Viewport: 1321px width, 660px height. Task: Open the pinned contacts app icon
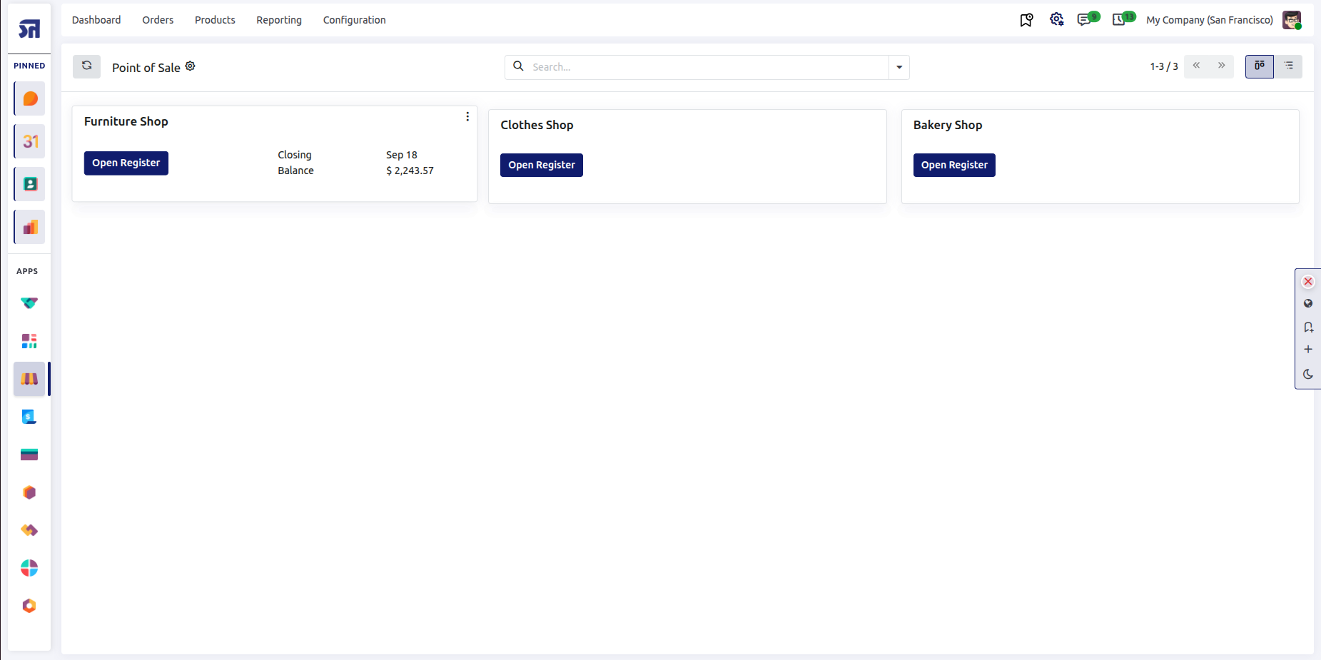pos(29,184)
